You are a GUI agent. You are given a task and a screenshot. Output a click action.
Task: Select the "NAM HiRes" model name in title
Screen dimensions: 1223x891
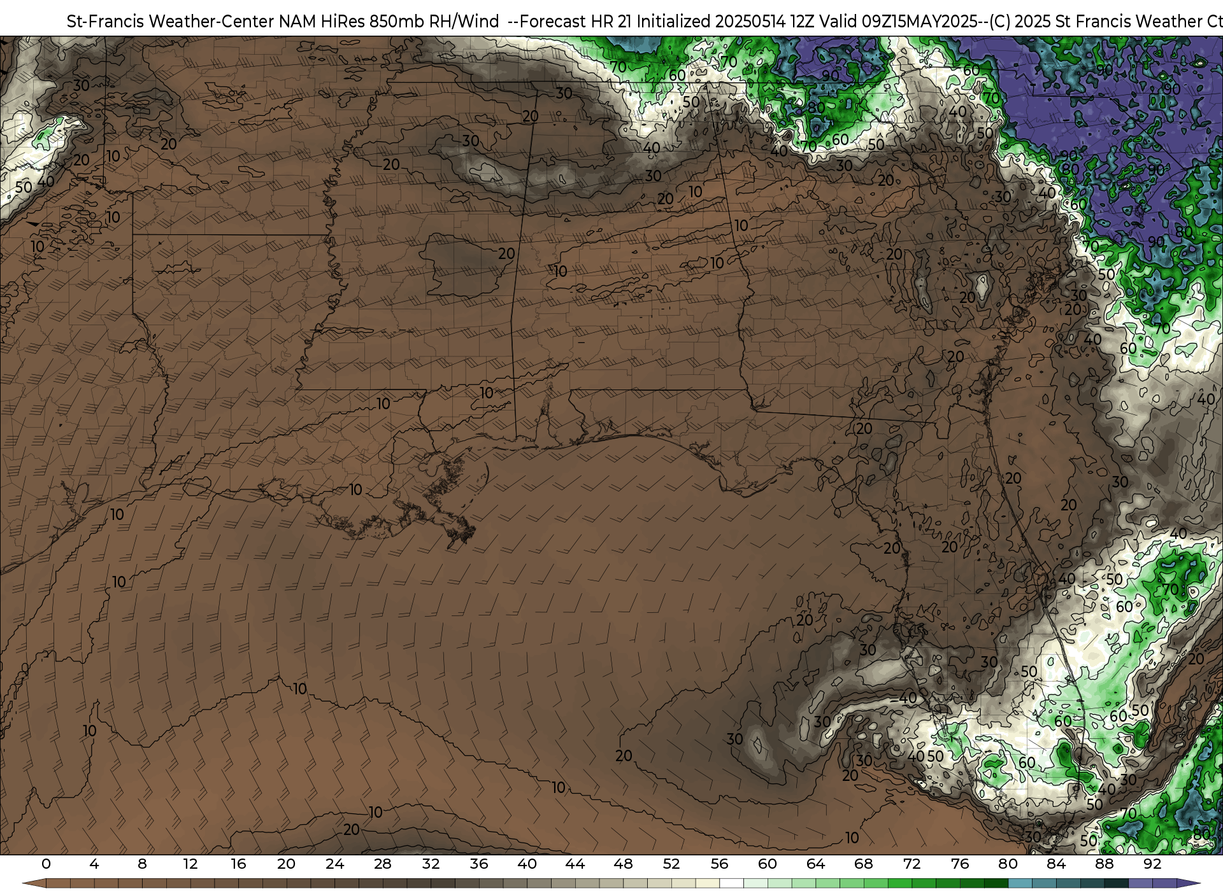tap(322, 22)
